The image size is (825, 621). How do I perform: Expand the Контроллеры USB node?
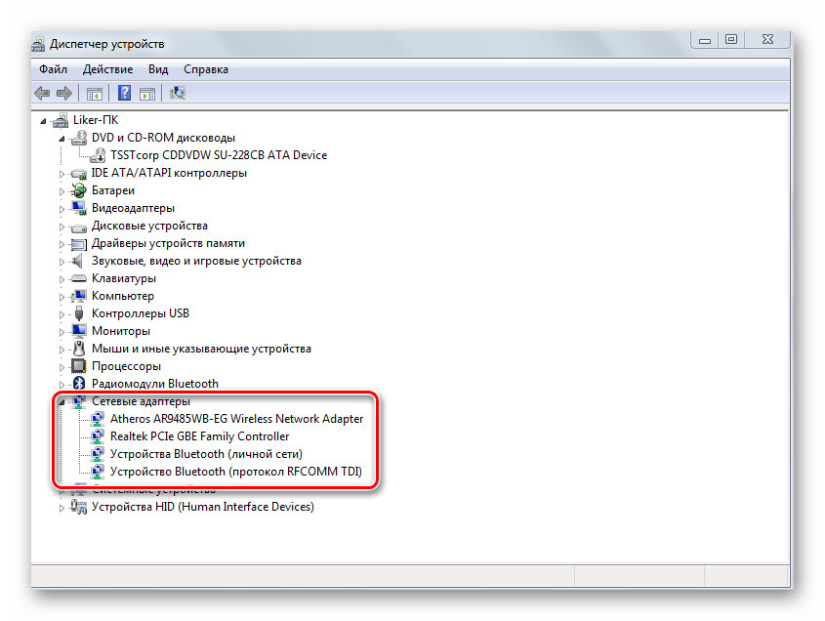[62, 314]
